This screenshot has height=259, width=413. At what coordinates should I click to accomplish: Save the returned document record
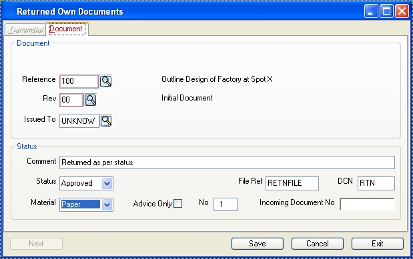258,244
